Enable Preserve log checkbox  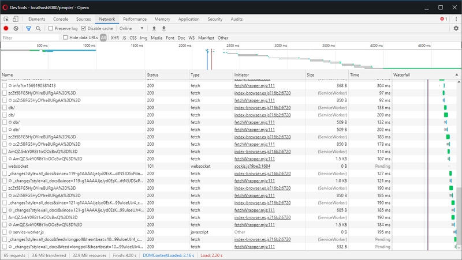pyautogui.click(x=51, y=28)
